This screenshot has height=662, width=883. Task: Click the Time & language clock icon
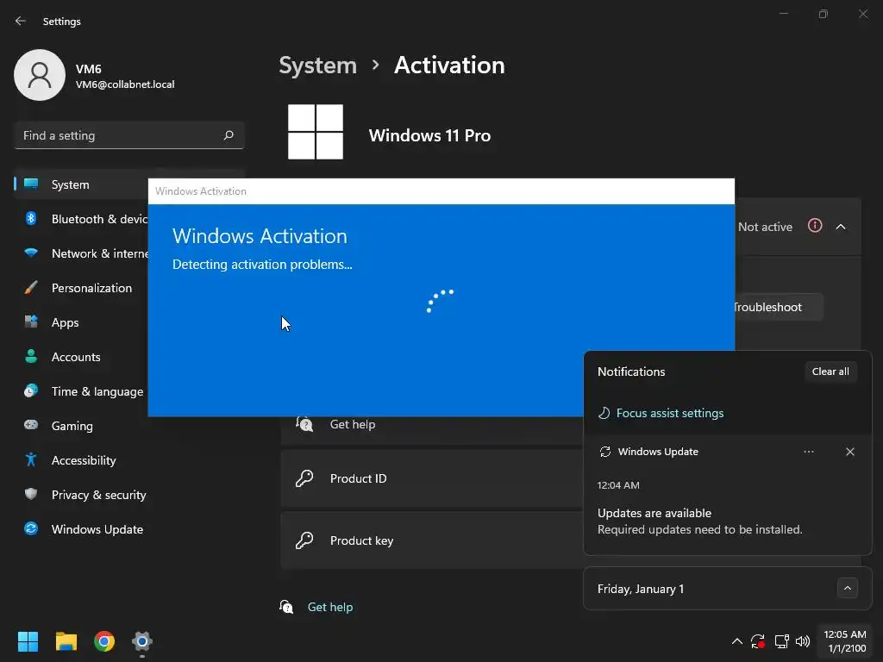click(31, 390)
